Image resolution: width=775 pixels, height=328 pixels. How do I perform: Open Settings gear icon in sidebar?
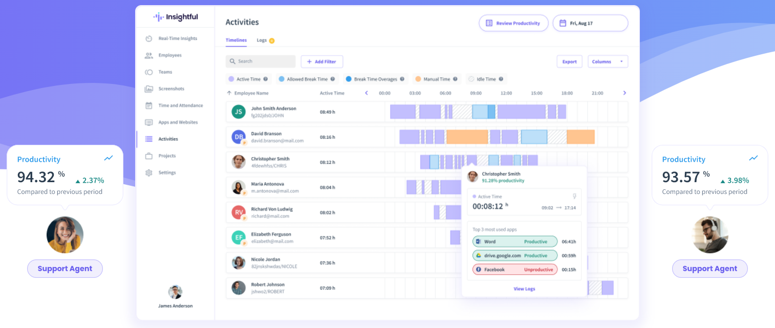click(x=149, y=173)
